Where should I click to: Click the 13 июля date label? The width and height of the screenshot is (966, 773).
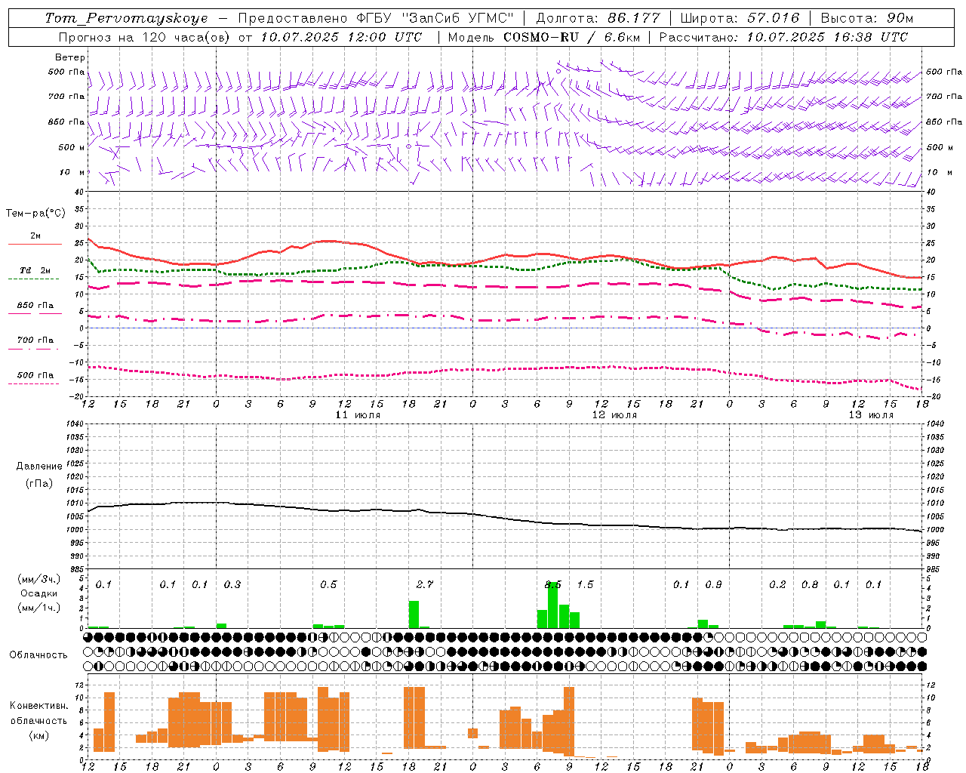(x=871, y=415)
